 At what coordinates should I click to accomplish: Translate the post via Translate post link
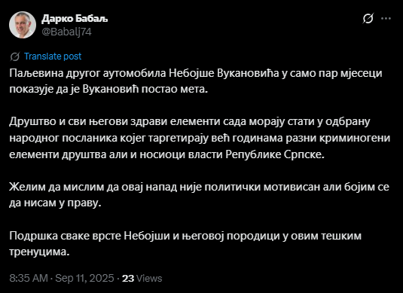tap(53, 56)
